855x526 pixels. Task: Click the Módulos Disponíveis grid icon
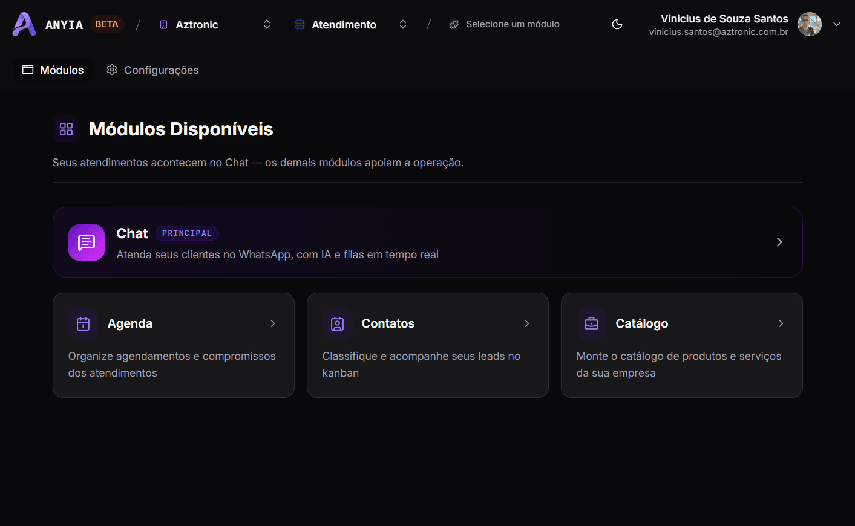[x=67, y=129]
